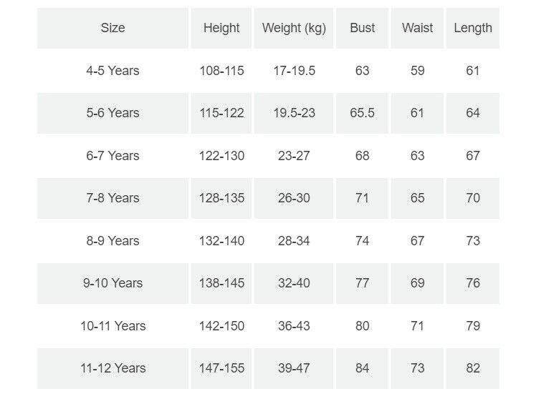Viewport: 536px width, 409px height.
Task: Select the 6-7 Years size cell
Action: [113, 156]
